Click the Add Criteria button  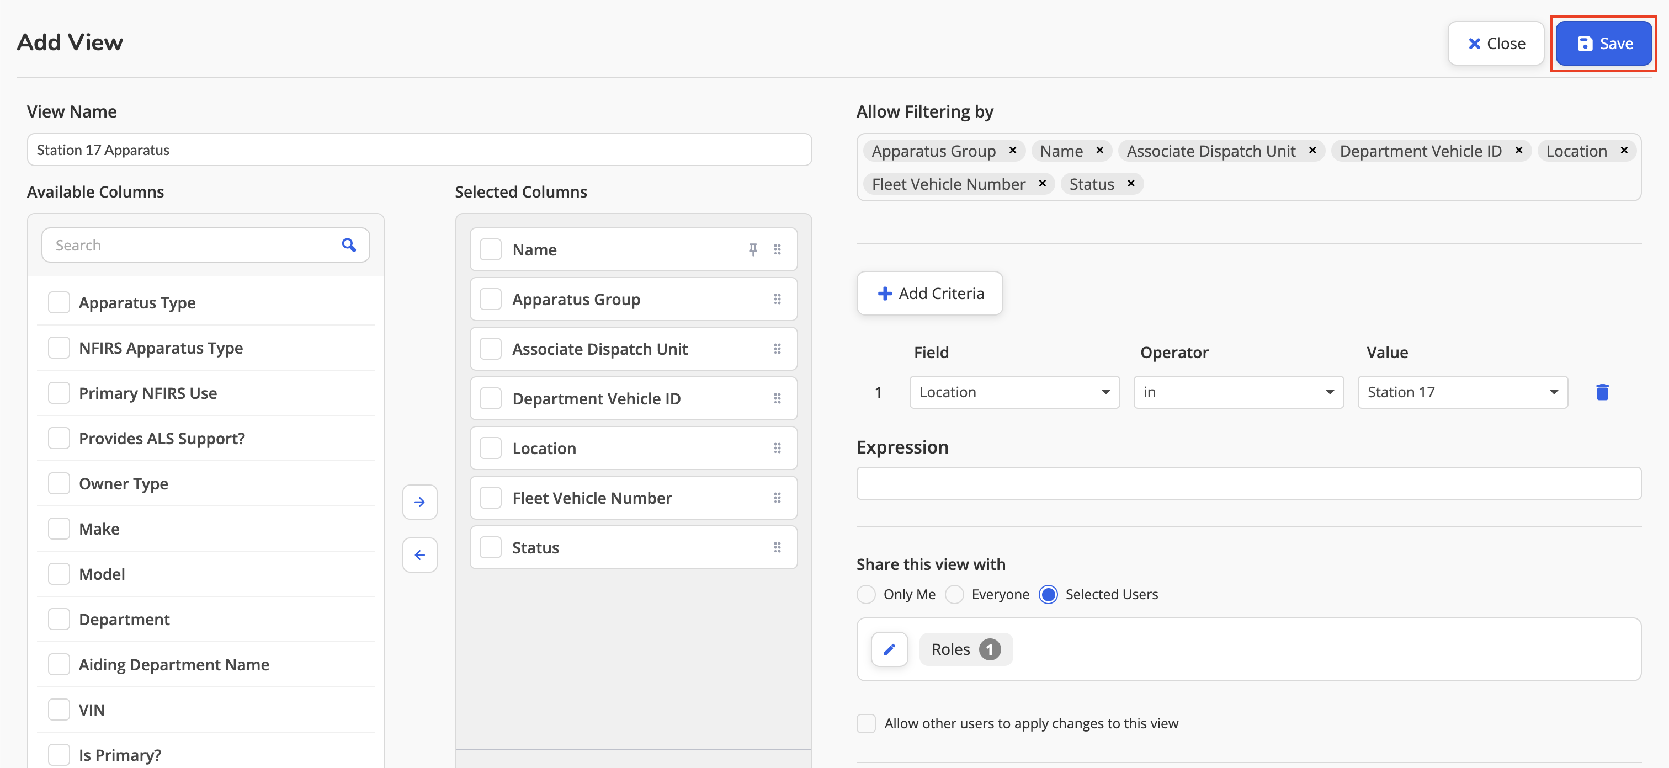[930, 294]
